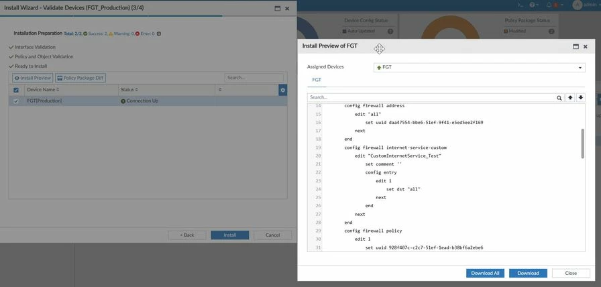Viewport: 601px width, 287px height.
Task: Click the admin user avatar icon
Action: click(576, 5)
